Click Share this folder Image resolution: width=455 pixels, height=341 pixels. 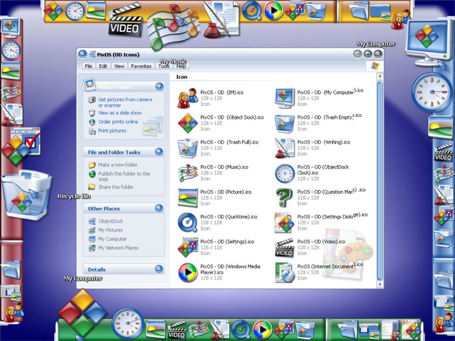(116, 187)
